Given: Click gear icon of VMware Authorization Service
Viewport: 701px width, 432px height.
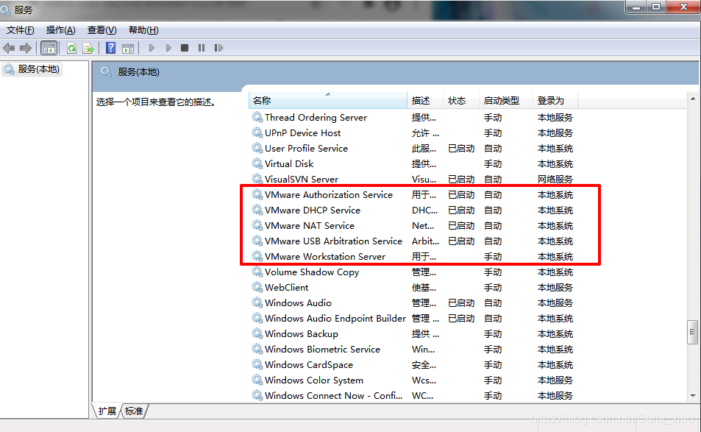Looking at the screenshot, I should pyautogui.click(x=257, y=194).
